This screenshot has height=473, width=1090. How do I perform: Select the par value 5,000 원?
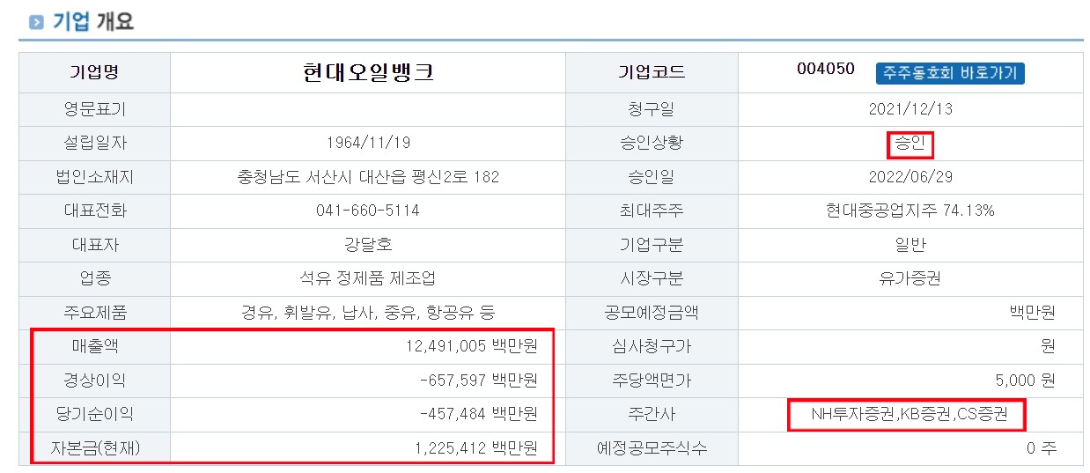point(1025,381)
